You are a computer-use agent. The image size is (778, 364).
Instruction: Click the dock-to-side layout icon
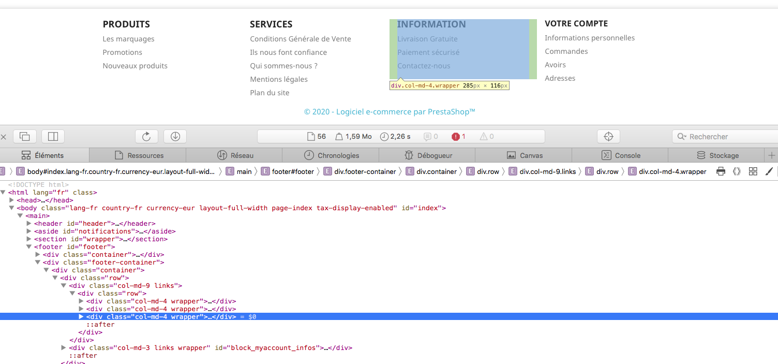(53, 136)
